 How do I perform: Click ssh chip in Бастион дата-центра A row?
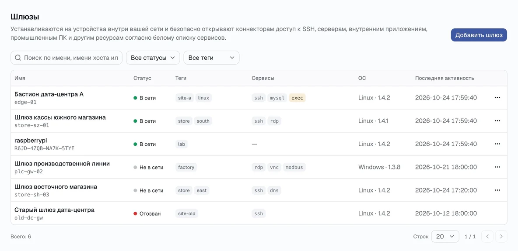tap(259, 98)
